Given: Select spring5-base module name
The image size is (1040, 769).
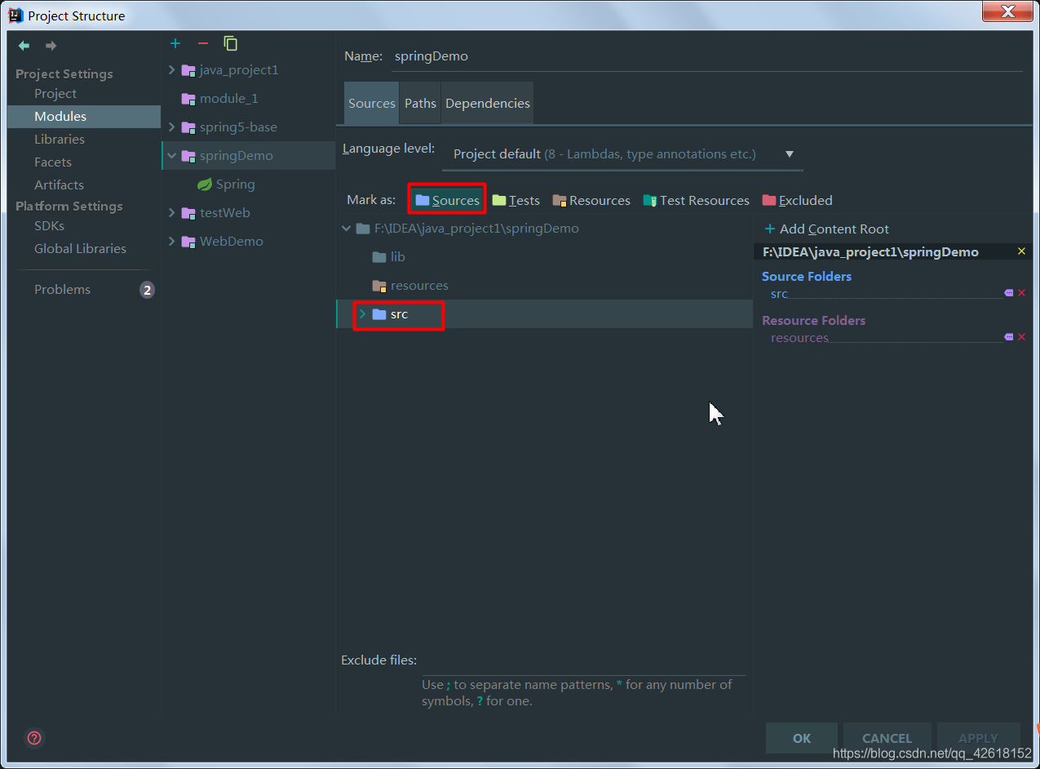Looking at the screenshot, I should pyautogui.click(x=238, y=127).
